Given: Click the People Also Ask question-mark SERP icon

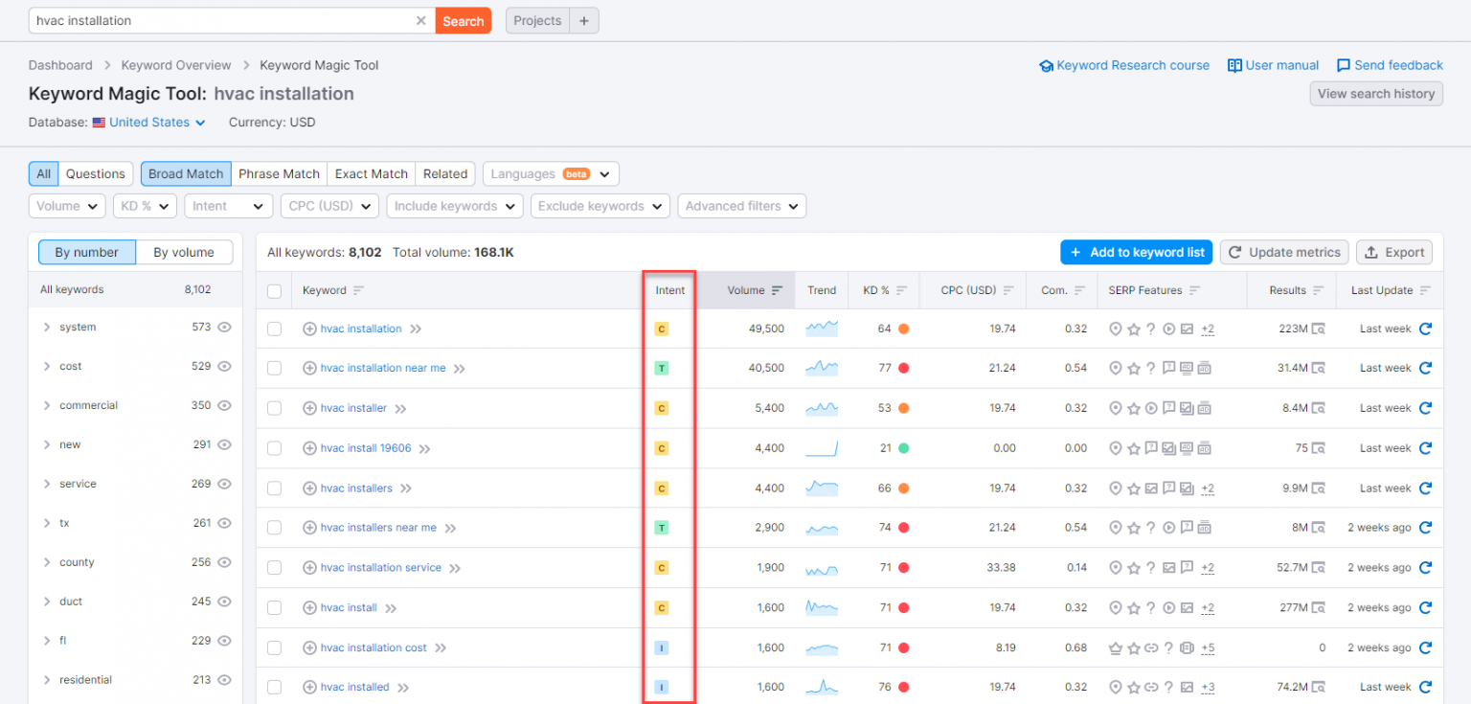Looking at the screenshot, I should (1151, 329).
